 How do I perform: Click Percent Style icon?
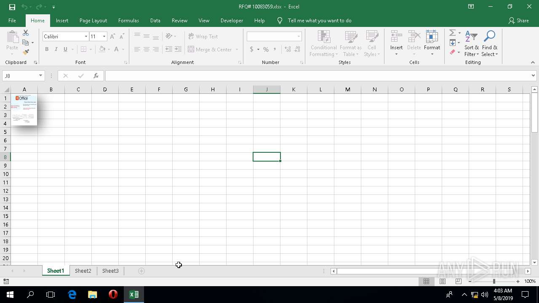266,49
